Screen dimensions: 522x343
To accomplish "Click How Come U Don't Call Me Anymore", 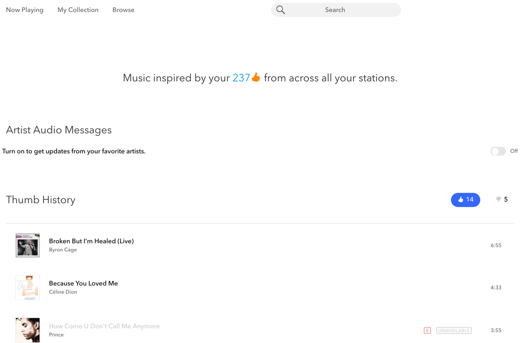I will 105,326.
